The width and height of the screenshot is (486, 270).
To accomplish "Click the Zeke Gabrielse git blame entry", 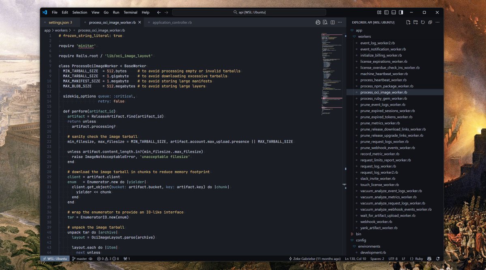I will (x=315, y=259).
